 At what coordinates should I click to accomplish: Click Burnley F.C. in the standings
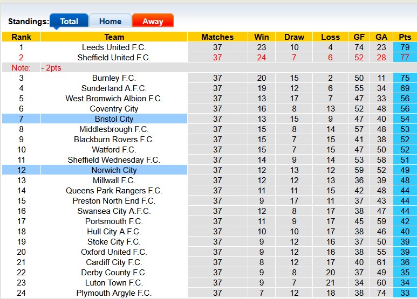(114, 78)
